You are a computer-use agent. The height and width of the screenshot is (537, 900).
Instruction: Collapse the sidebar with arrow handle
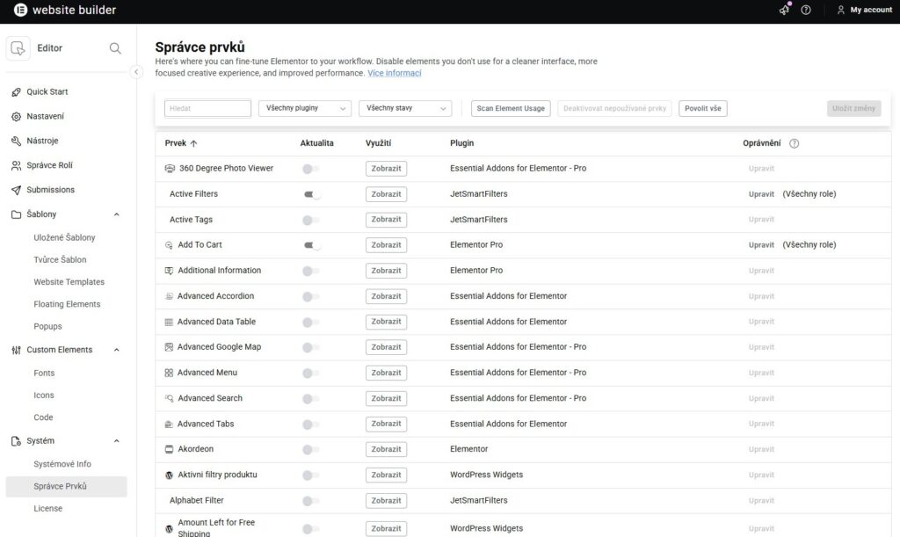136,72
